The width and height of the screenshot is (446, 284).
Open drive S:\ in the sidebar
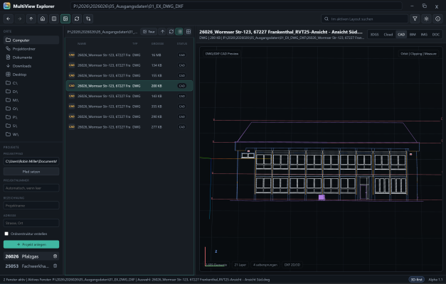(31, 126)
